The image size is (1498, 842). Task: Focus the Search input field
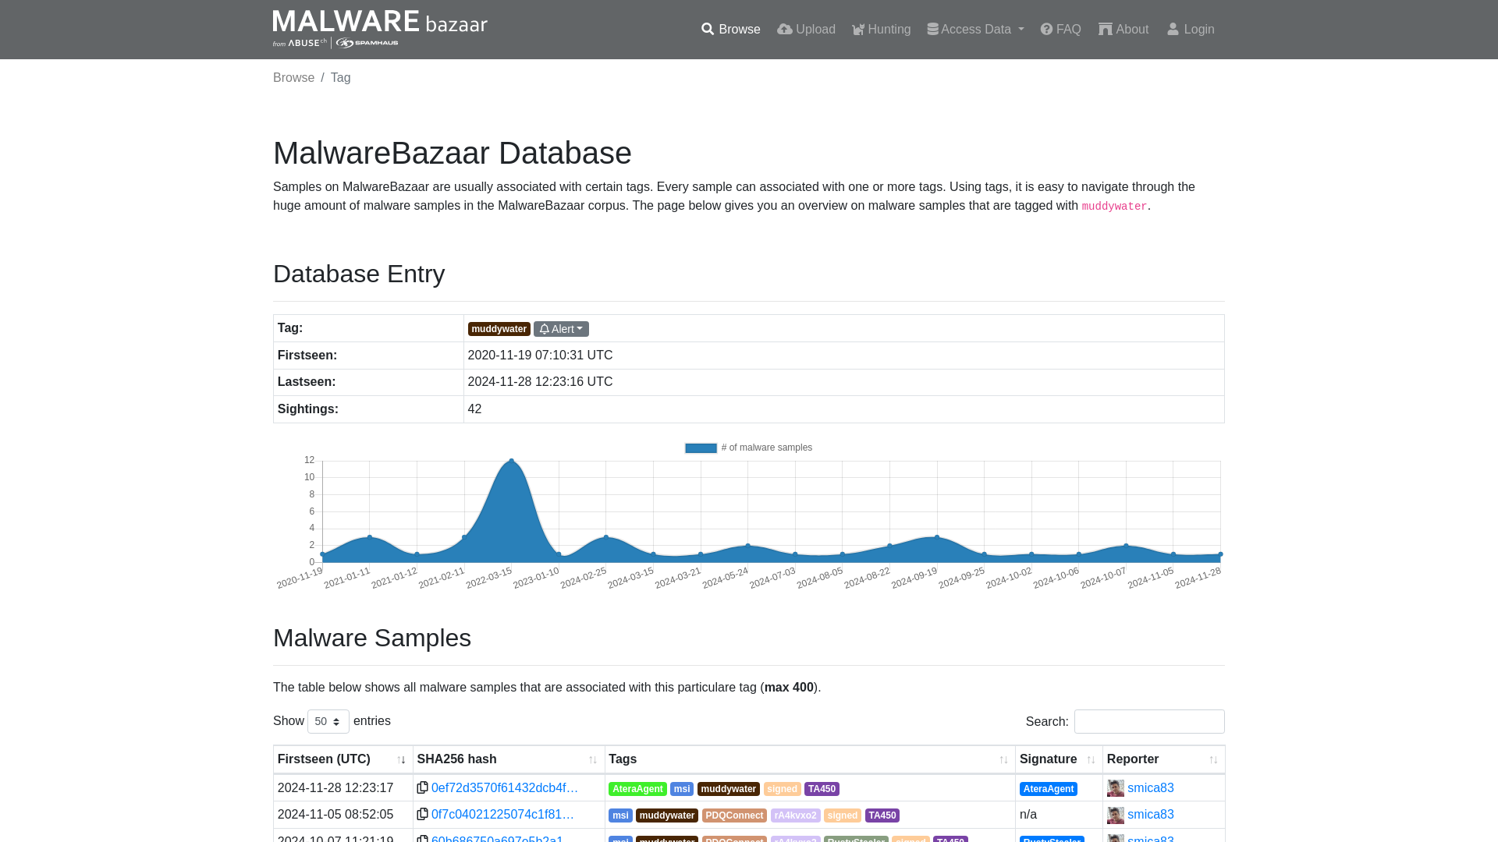coord(1149,721)
